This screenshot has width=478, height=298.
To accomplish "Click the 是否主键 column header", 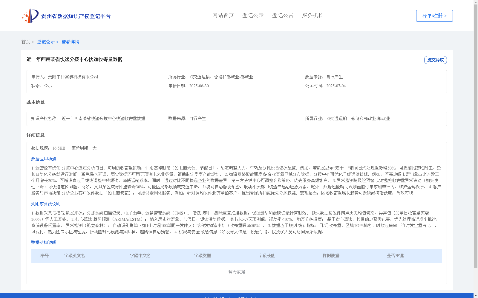I will click(x=395, y=256).
